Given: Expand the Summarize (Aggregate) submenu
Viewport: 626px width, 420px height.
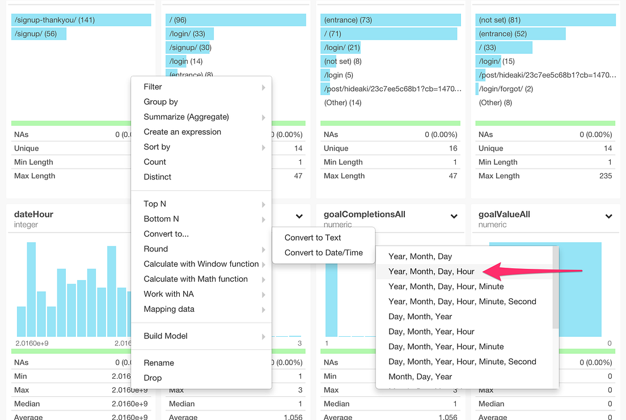Looking at the screenshot, I should (187, 117).
